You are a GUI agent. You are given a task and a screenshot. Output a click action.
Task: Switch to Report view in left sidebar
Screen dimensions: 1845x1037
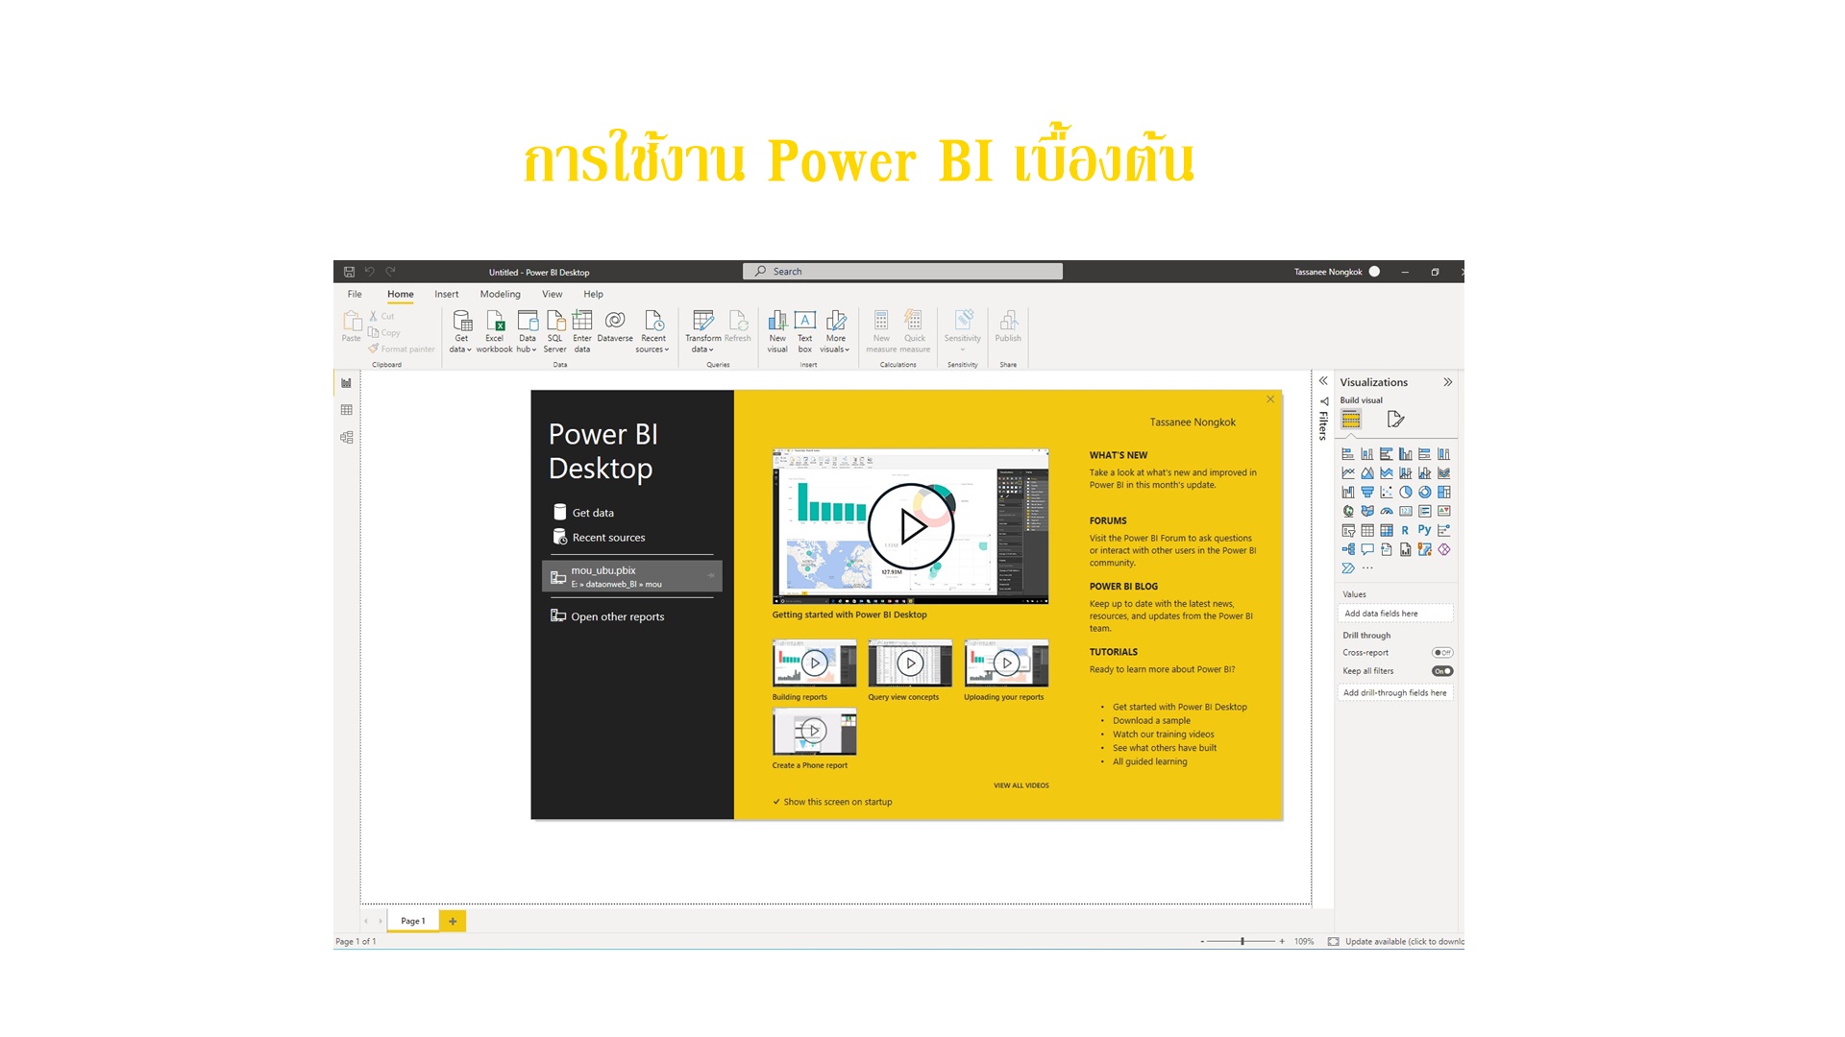(x=347, y=383)
